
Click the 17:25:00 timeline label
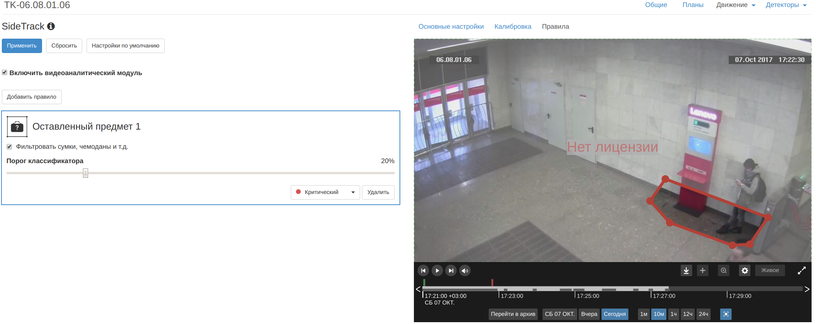click(x=588, y=296)
